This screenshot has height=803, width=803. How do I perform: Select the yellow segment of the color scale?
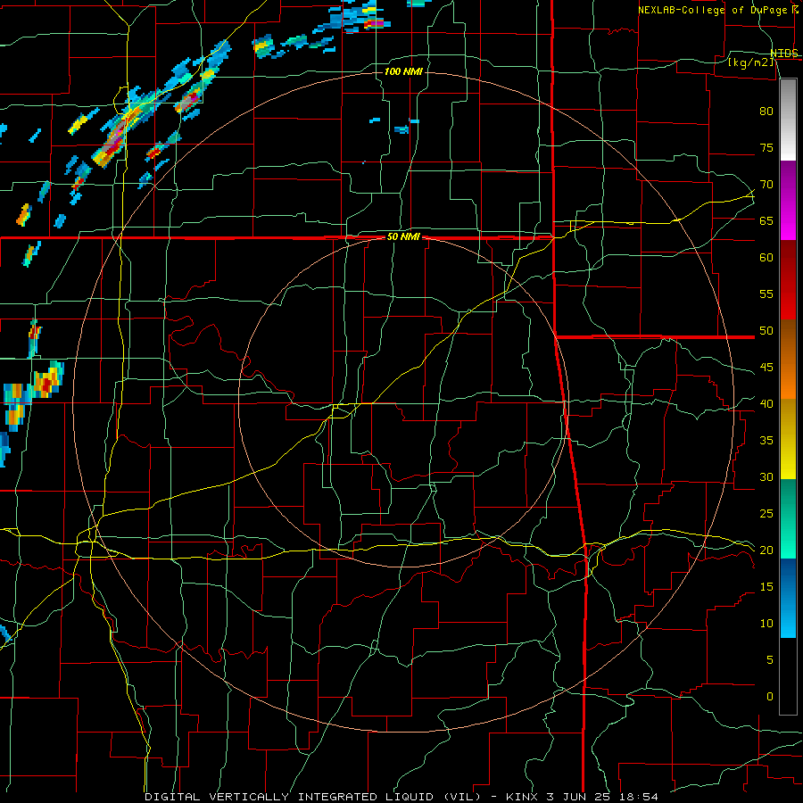click(x=788, y=439)
